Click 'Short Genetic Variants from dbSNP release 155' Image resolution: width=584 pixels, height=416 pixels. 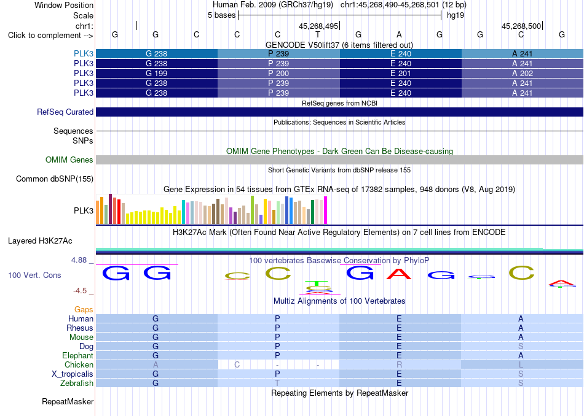pyautogui.click(x=339, y=170)
